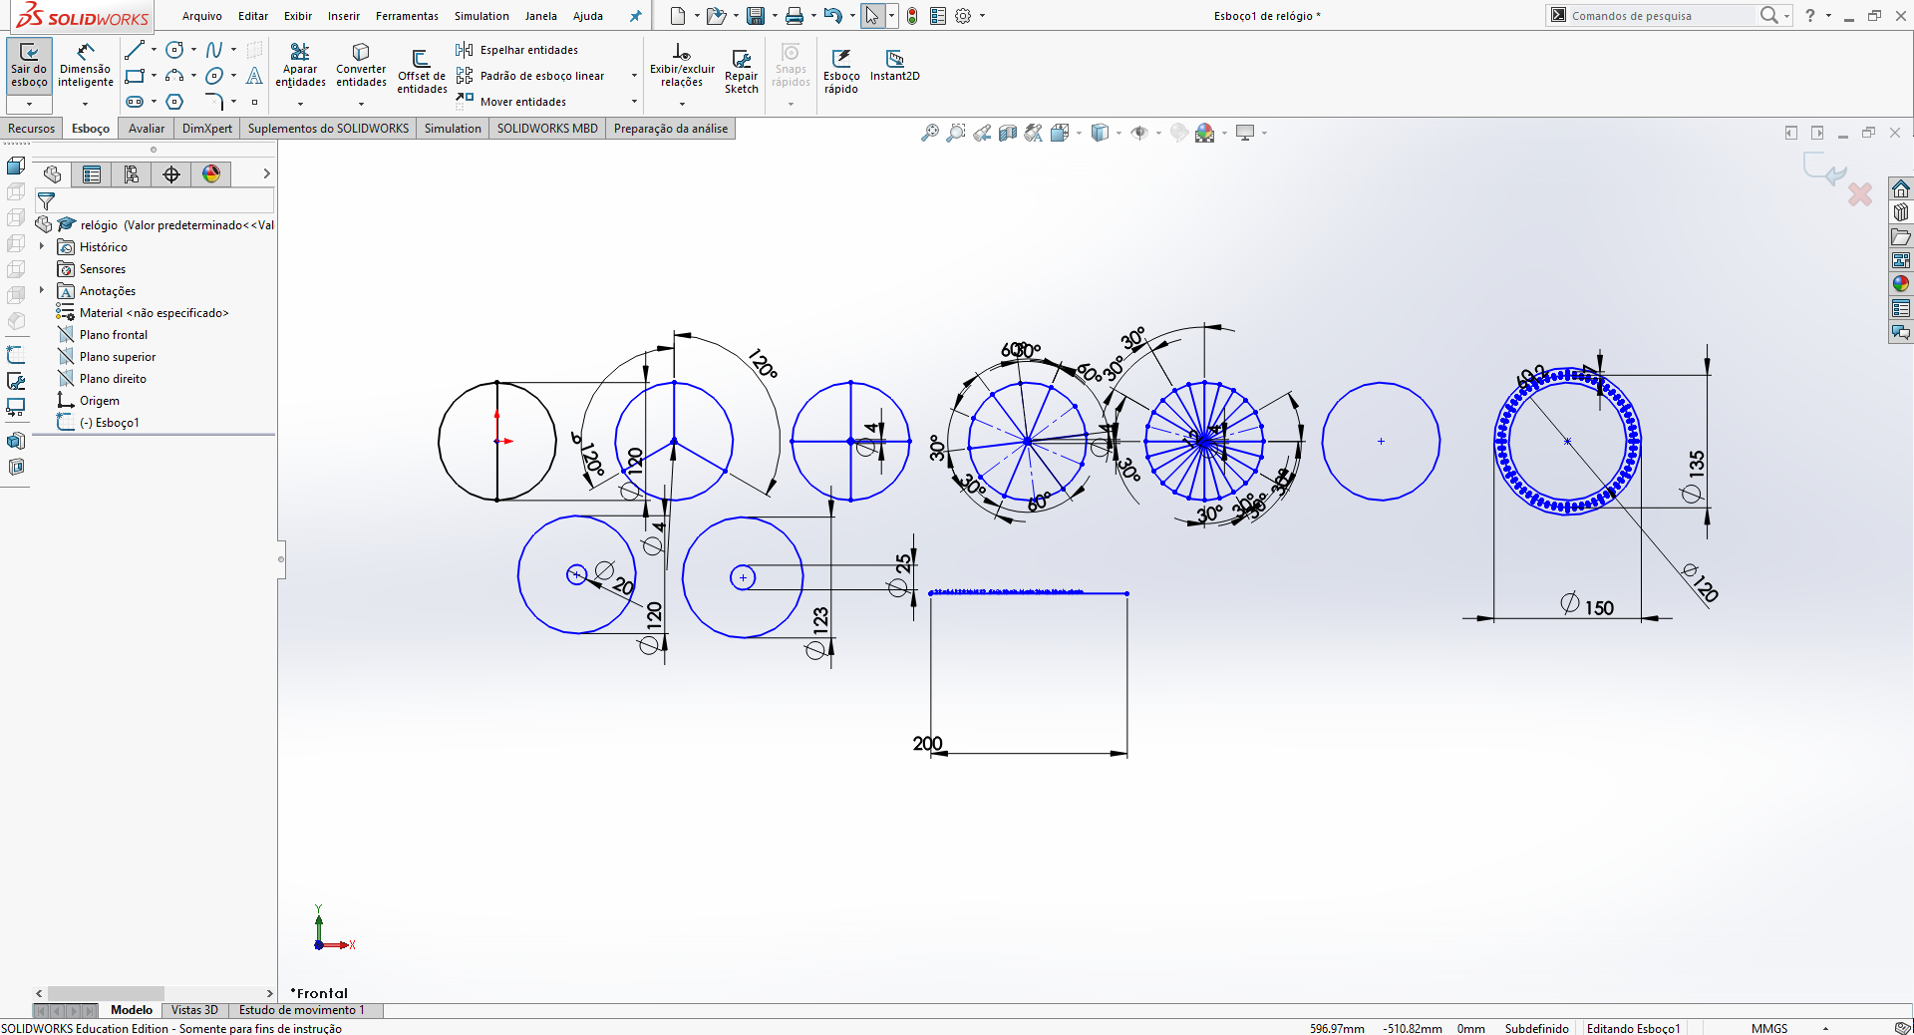Viewport: 1914px width, 1035px height.
Task: Click Repair Sketch tool
Action: [741, 72]
